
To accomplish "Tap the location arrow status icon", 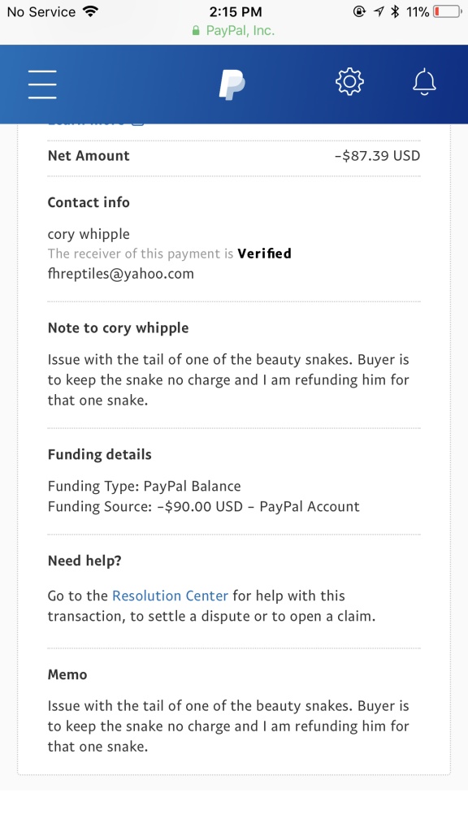I will click(379, 11).
